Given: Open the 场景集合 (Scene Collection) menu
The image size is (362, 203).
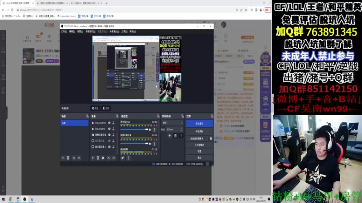Looking at the screenshot, I should [114, 32].
